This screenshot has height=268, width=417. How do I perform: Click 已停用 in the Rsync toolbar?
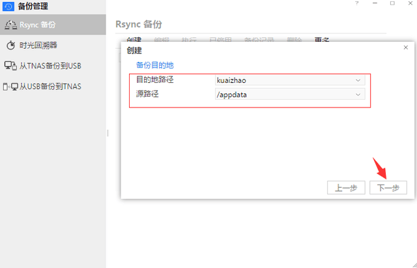[220, 40]
